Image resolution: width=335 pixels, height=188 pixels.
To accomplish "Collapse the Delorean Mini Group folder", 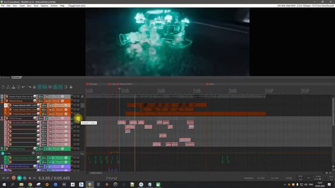I will (x=2, y=166).
